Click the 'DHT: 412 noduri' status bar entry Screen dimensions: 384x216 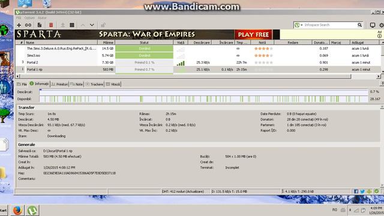[183, 191]
